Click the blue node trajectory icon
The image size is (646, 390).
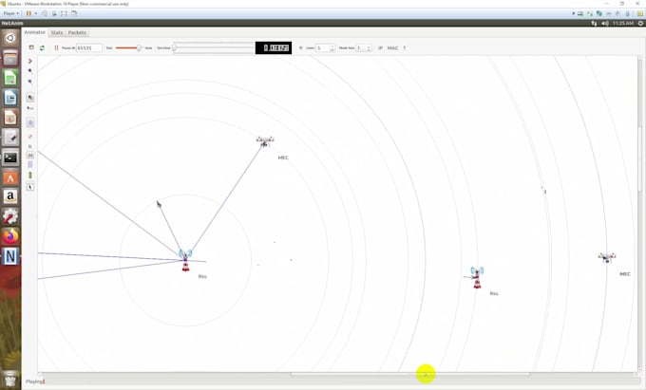[30, 164]
